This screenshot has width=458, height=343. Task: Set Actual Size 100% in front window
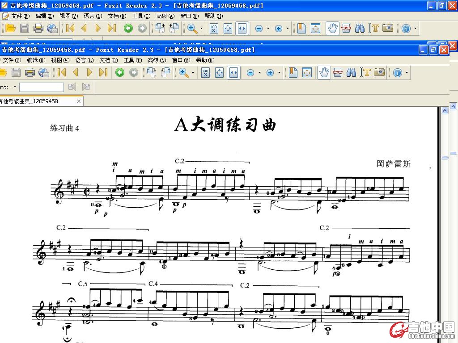click(205, 72)
